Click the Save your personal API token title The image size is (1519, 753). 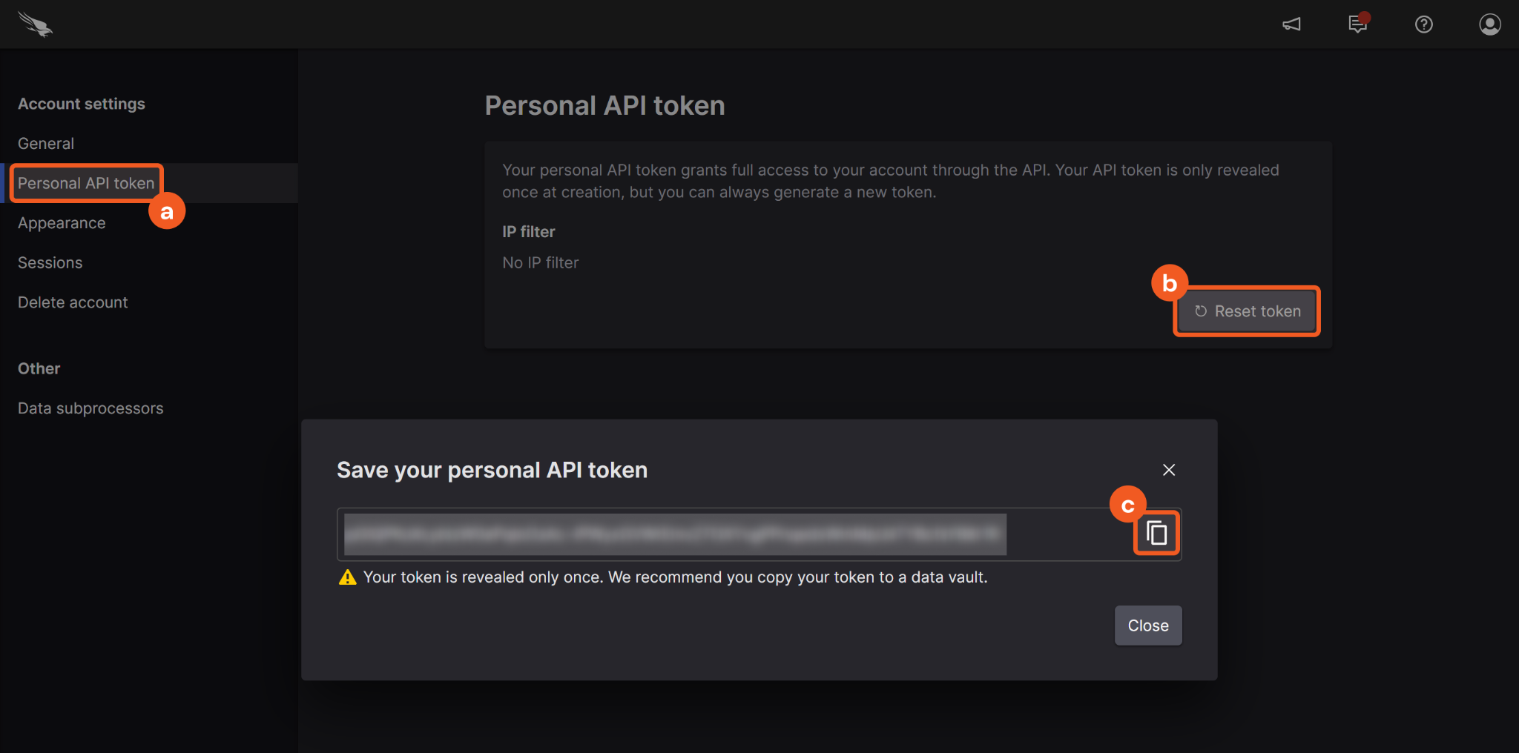tap(492, 470)
